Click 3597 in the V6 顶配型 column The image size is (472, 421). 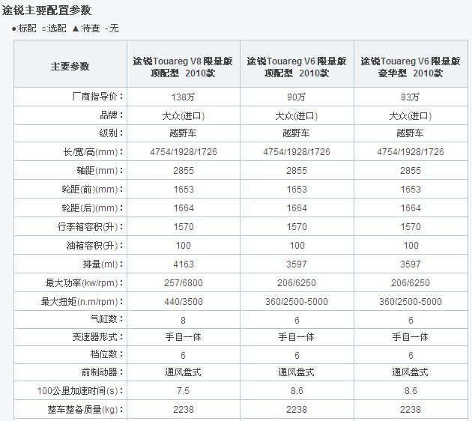(x=297, y=264)
